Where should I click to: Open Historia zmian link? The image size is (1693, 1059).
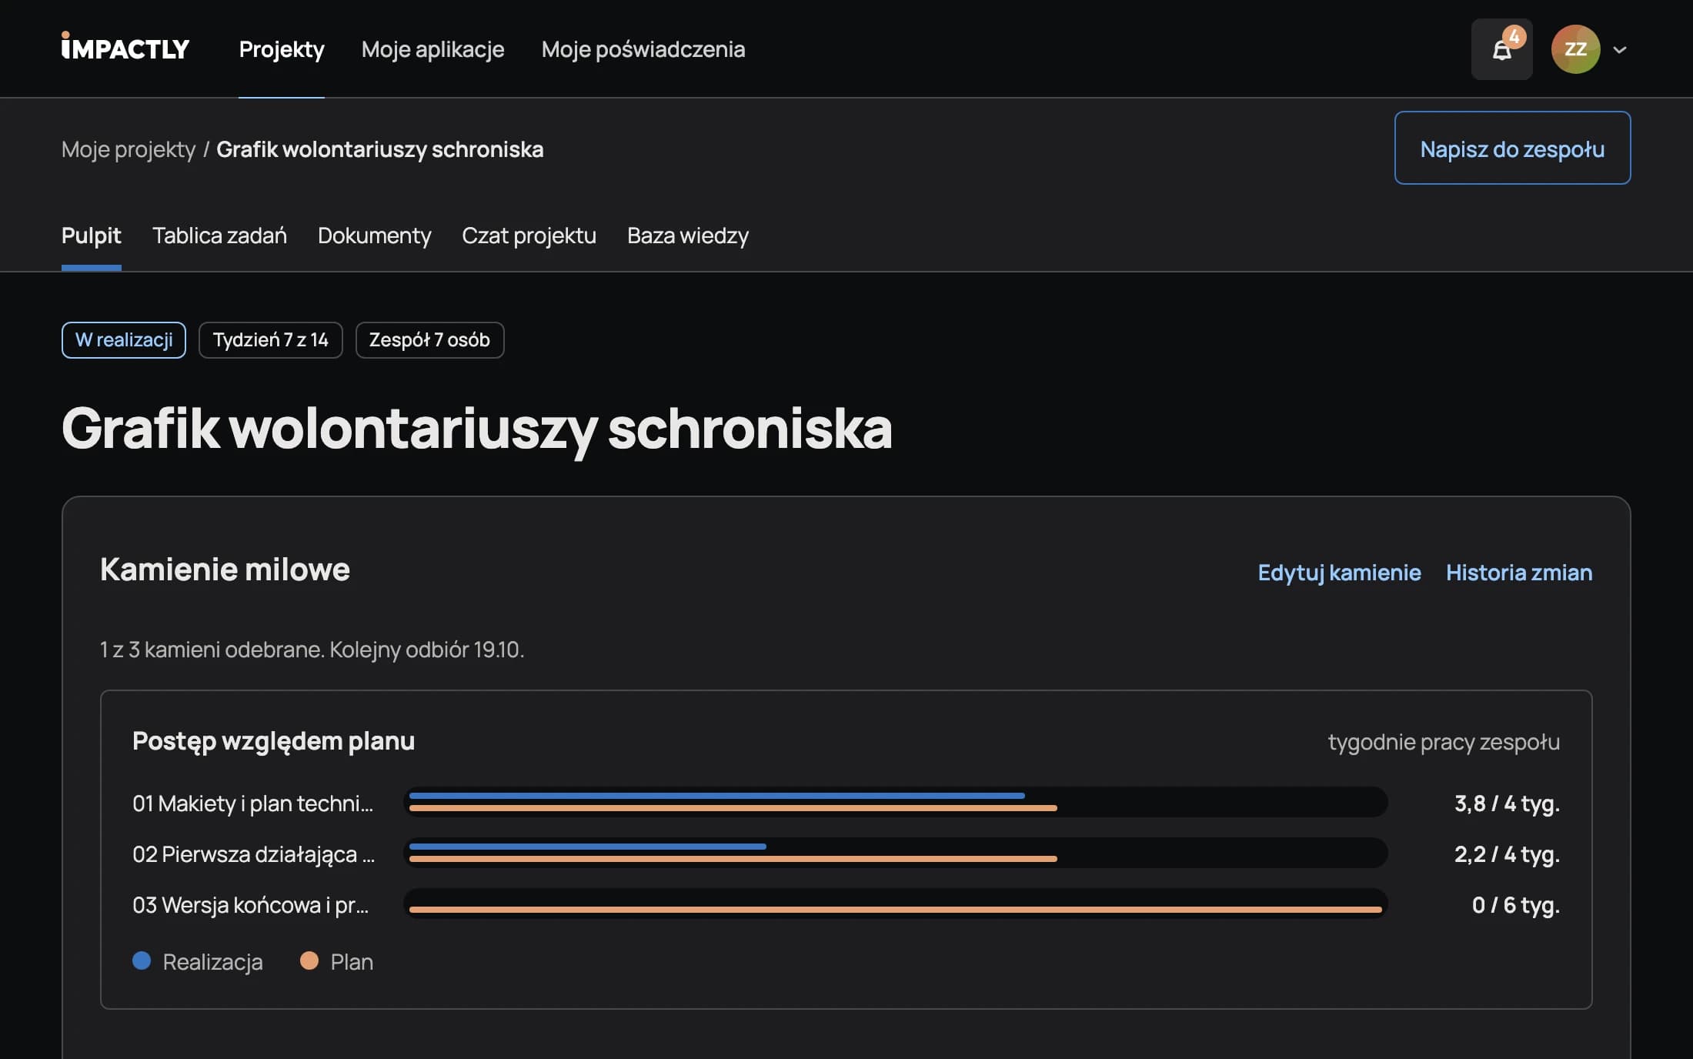point(1519,573)
